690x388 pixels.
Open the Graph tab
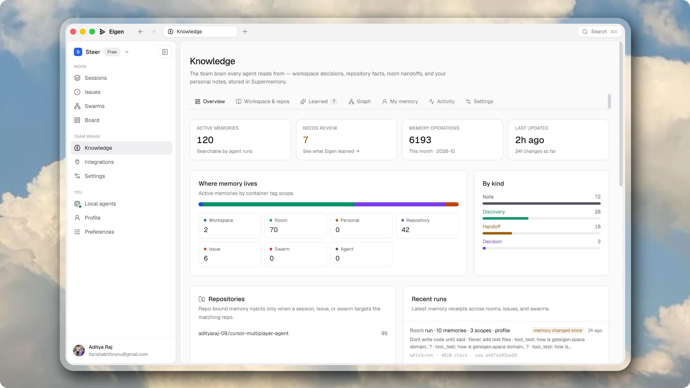(360, 101)
